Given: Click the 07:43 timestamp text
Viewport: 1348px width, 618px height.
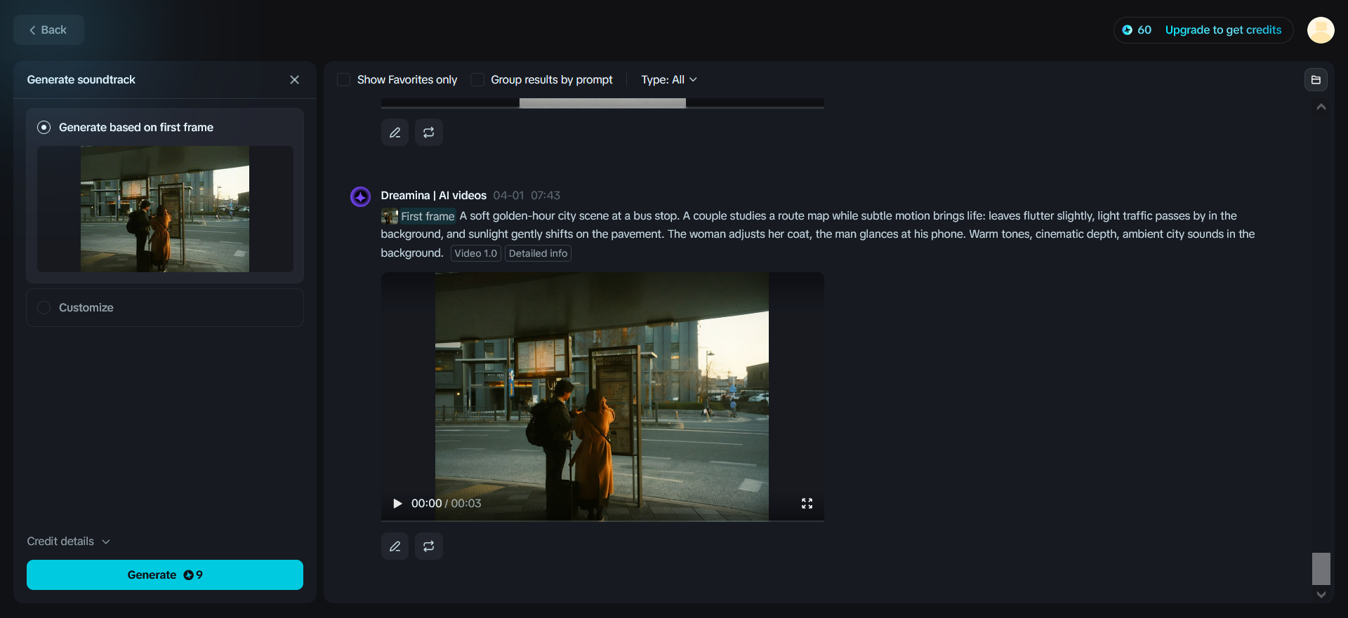Looking at the screenshot, I should [546, 196].
